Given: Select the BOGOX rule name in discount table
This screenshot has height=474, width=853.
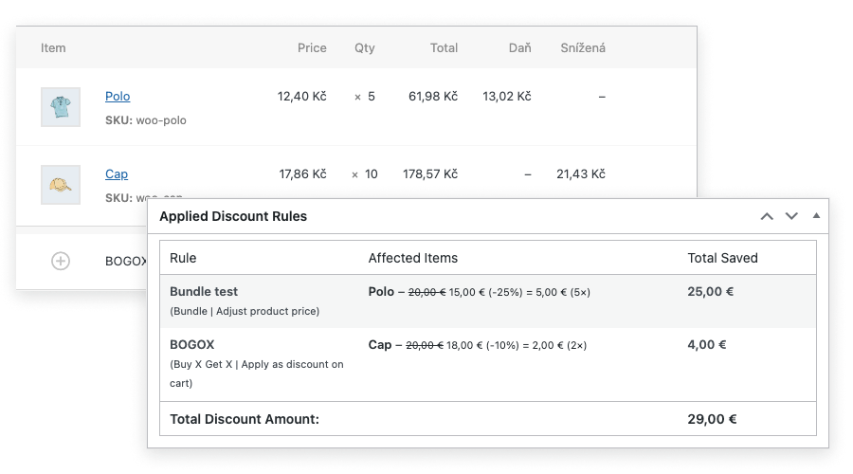Looking at the screenshot, I should point(192,345).
